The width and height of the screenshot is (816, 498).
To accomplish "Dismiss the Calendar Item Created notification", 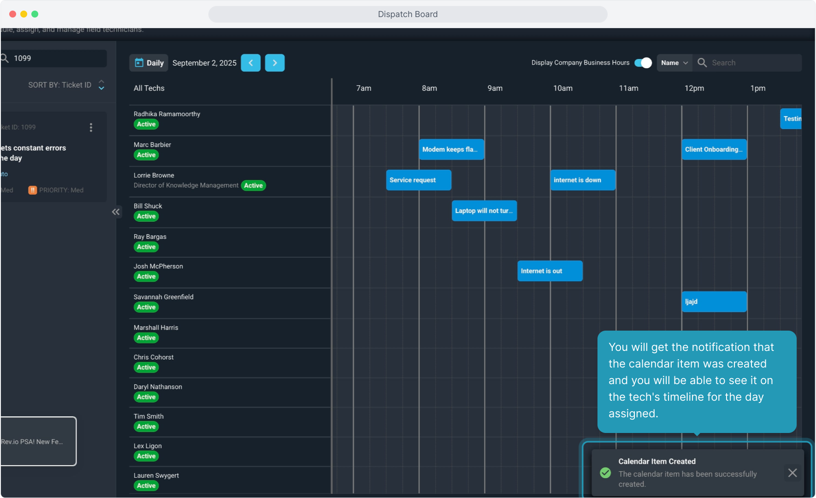I will (792, 473).
